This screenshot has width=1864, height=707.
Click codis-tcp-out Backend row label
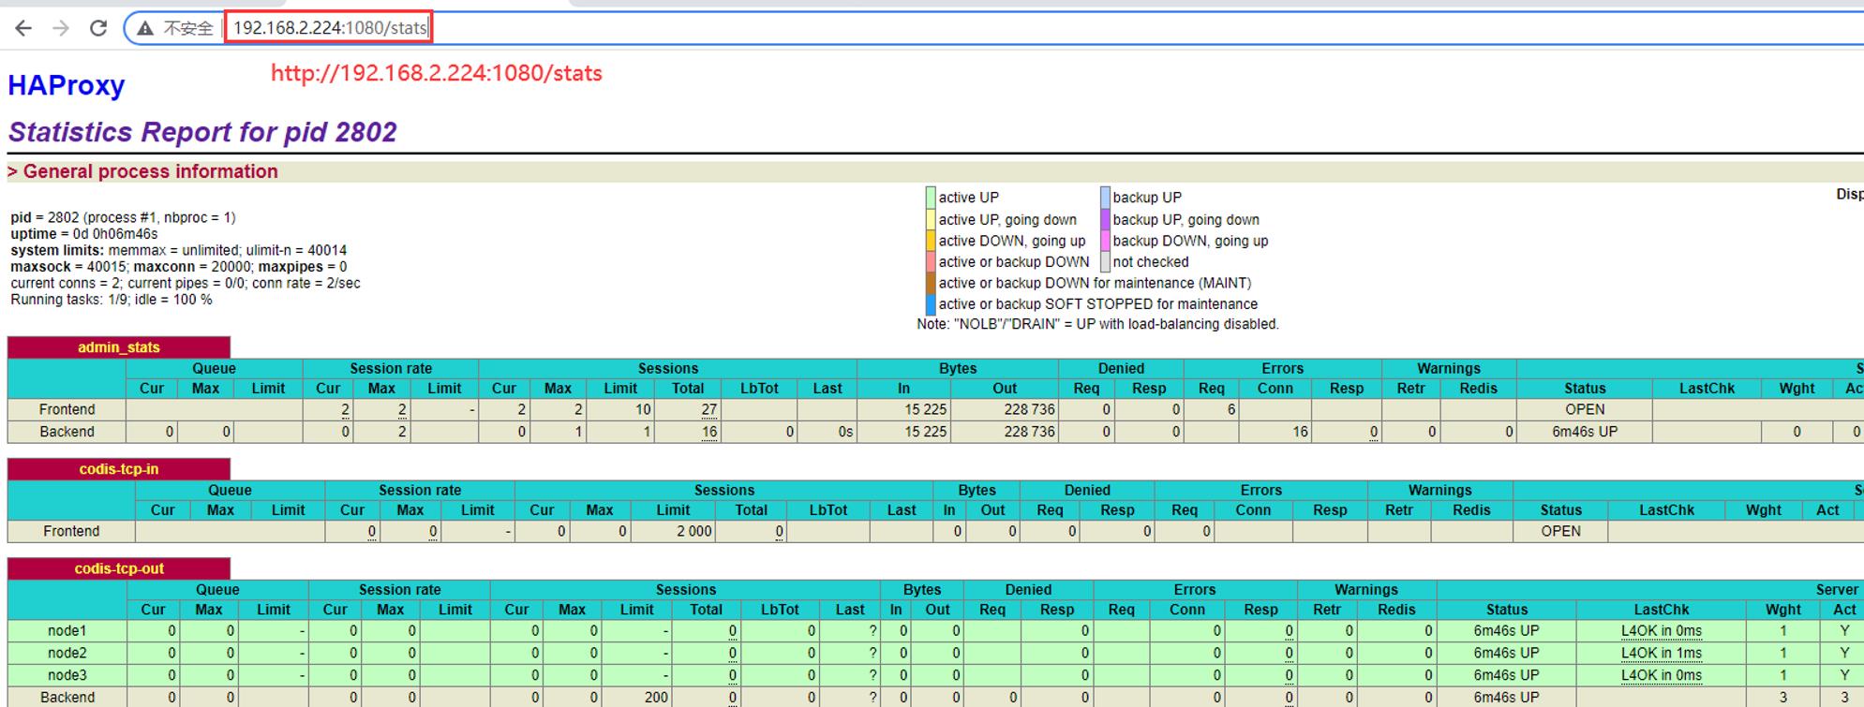67,698
